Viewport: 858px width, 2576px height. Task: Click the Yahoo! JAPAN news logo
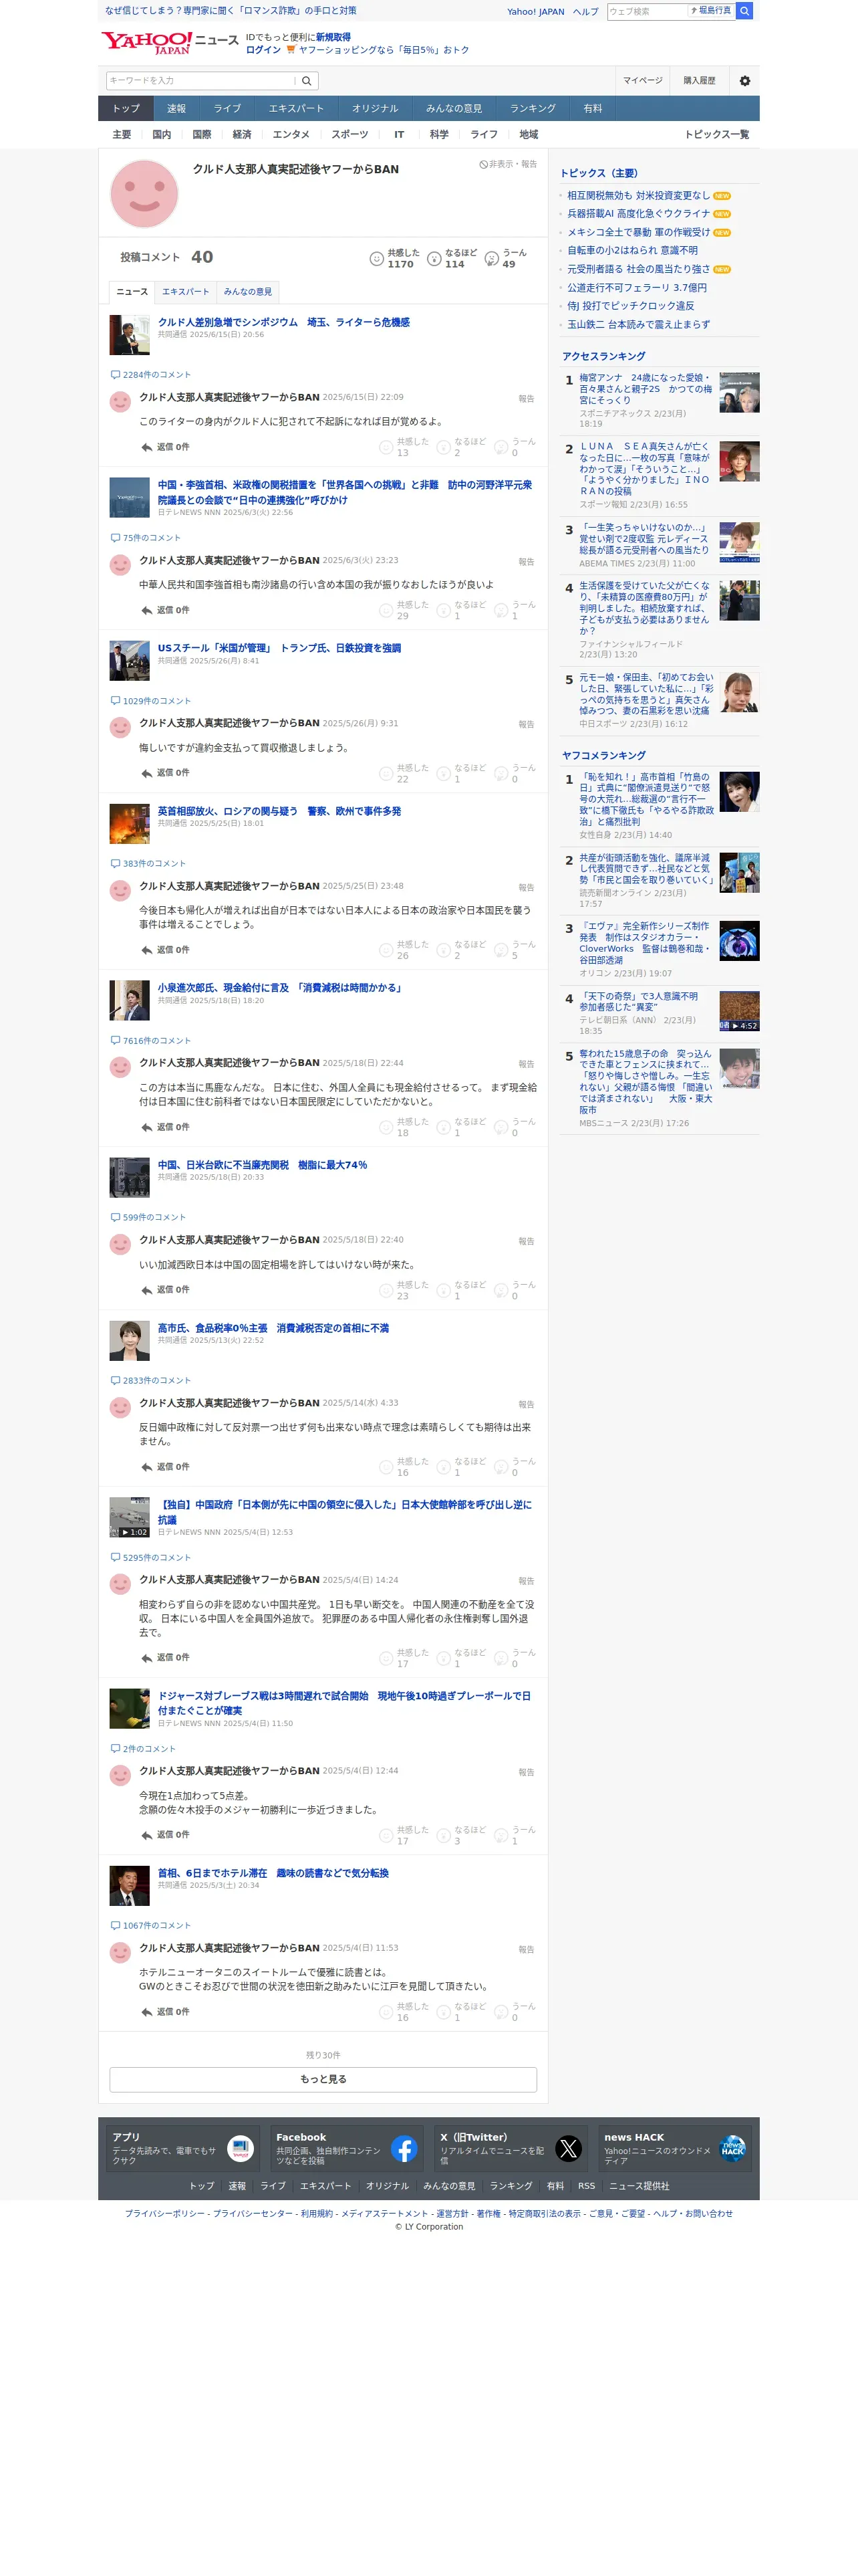pos(169,42)
